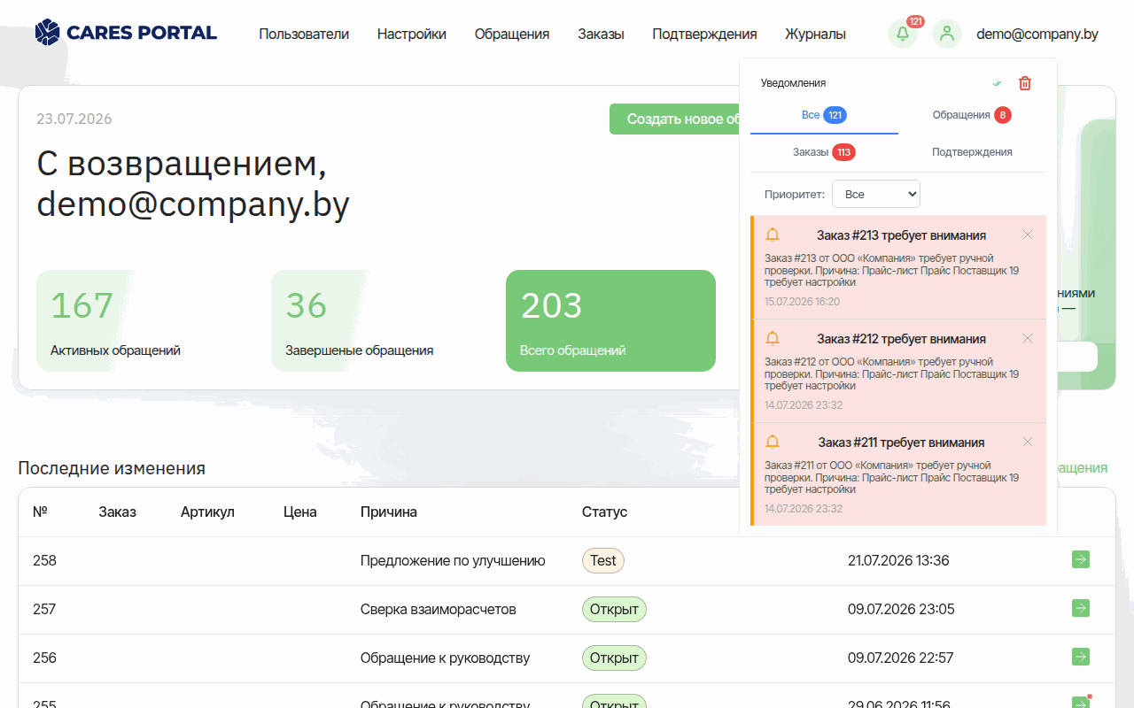Image resolution: width=1134 pixels, height=708 pixels.
Task: Click the Заказ #213 требует внимания title
Action: (901, 235)
